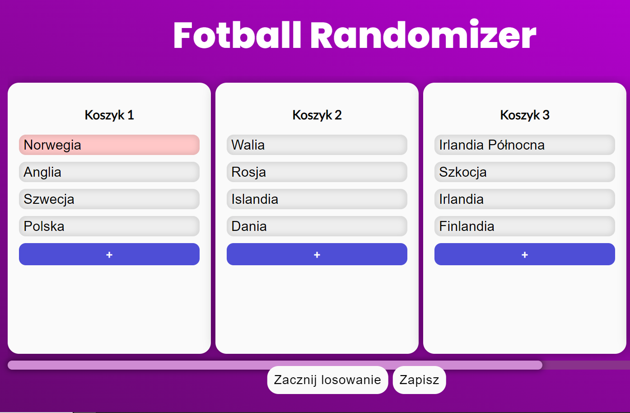Select the Irlandia entry in Koszyk 3
The image size is (630, 413).
(524, 199)
